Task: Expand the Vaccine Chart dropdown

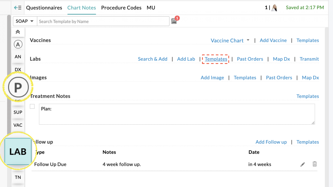Action: point(230,41)
